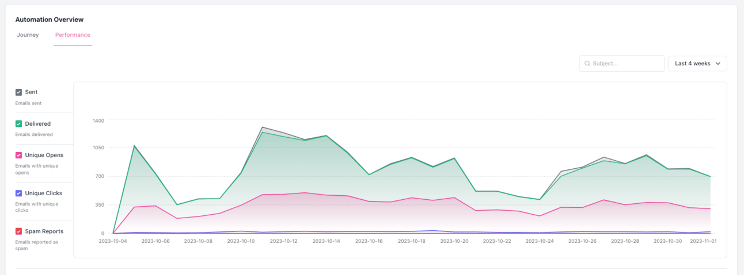Switch to the Journey tab
The height and width of the screenshot is (275, 744).
coord(28,35)
